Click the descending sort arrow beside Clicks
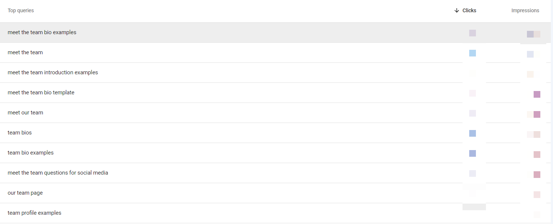553x224 pixels. coord(457,10)
